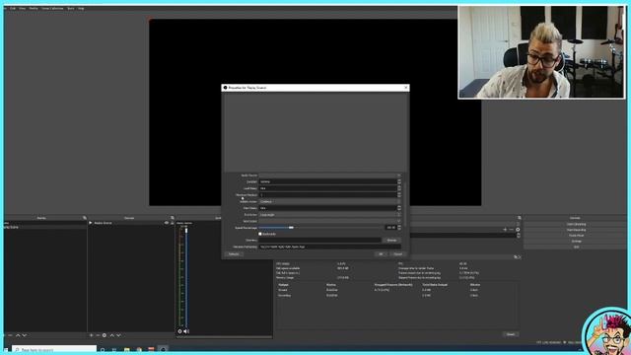This screenshot has height=355, width=631.
Task: Click Exit in the Controls dock
Action: (576, 247)
